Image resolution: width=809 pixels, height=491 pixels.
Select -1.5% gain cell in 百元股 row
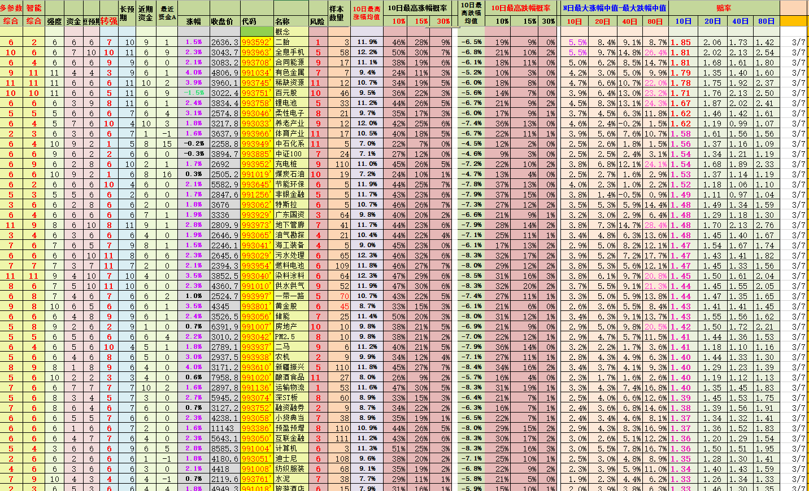tap(194, 93)
